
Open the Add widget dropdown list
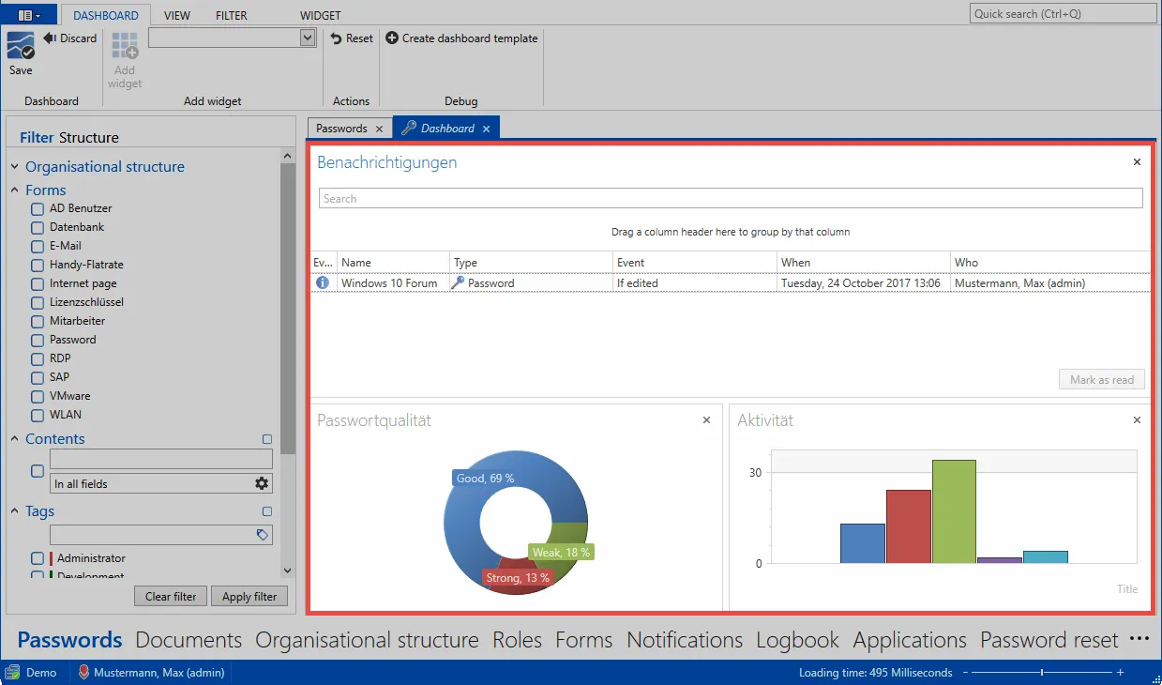click(x=308, y=38)
